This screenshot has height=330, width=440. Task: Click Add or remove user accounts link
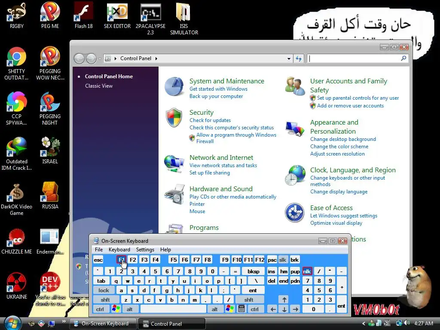pos(350,106)
